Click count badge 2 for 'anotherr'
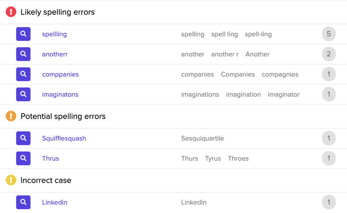This screenshot has height=213, width=347. coord(329,54)
